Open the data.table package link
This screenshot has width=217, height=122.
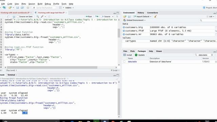pos(132,62)
